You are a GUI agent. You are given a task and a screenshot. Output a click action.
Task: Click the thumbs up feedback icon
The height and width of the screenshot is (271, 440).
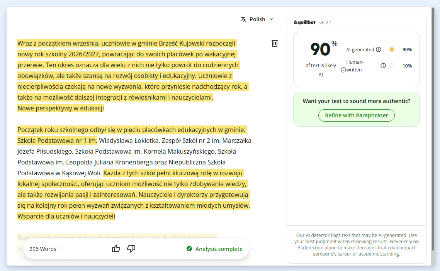(x=116, y=249)
